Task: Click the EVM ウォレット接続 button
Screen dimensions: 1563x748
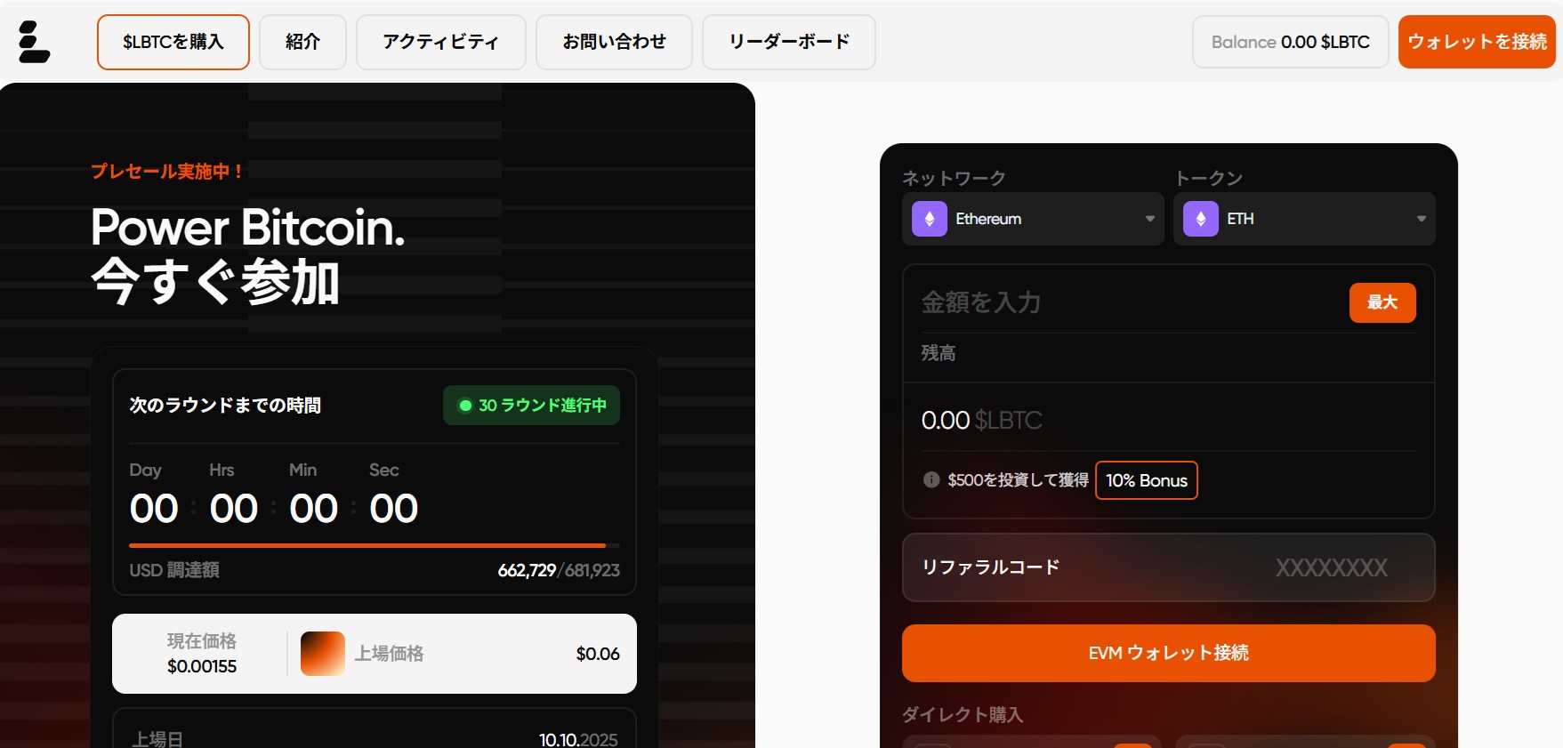Action: 1168,653
